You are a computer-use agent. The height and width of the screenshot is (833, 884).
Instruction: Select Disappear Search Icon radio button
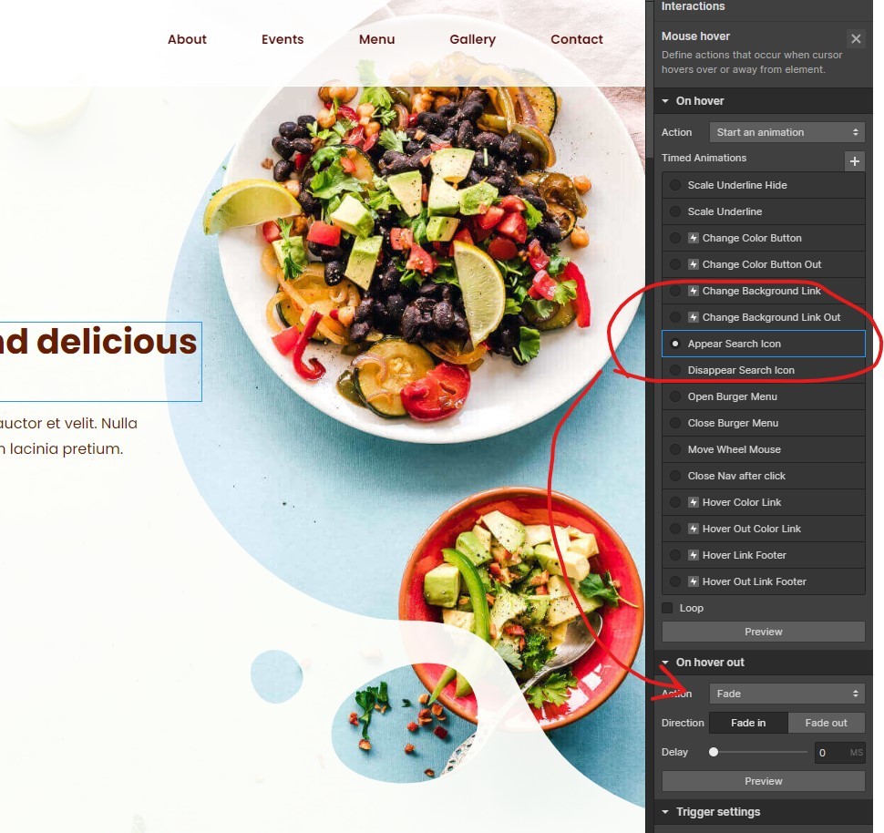coord(674,370)
